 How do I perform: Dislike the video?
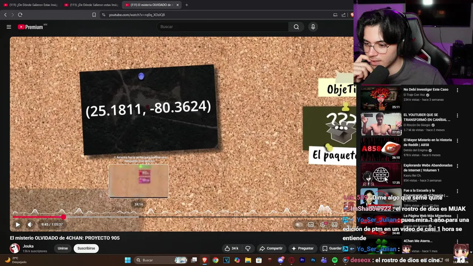click(x=248, y=248)
